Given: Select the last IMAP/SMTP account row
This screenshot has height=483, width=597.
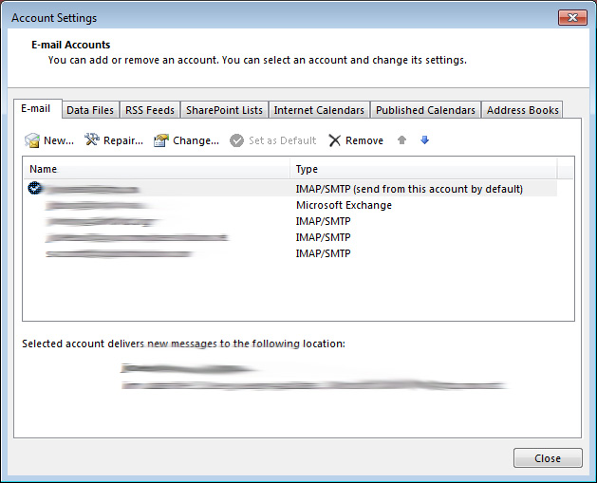Looking at the screenshot, I should point(290,253).
